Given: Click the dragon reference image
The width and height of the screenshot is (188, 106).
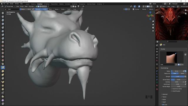Looking at the screenshot, I should [x=172, y=24].
